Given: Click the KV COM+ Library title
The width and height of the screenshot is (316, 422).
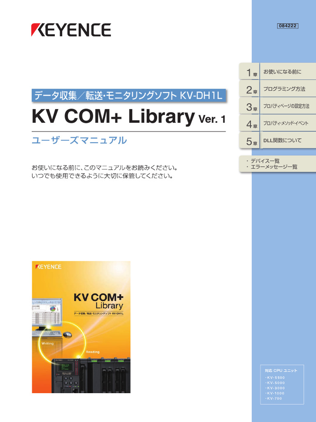Looking at the screenshot, I should [113, 116].
